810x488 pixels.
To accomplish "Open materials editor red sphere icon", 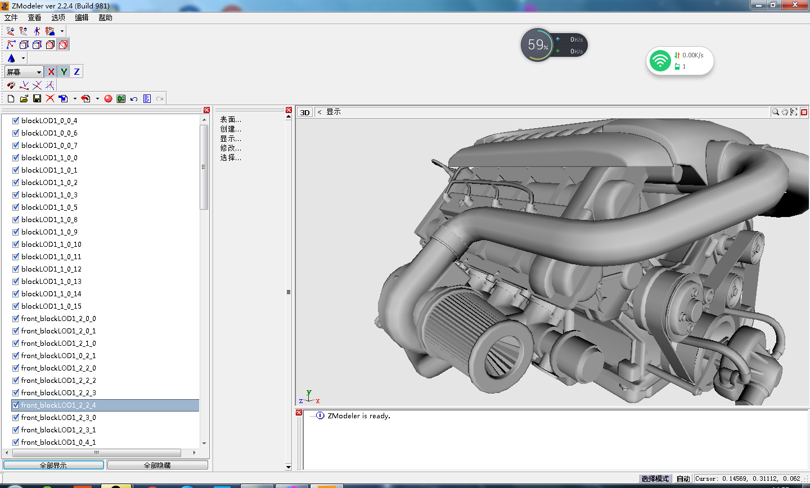I will pos(108,98).
